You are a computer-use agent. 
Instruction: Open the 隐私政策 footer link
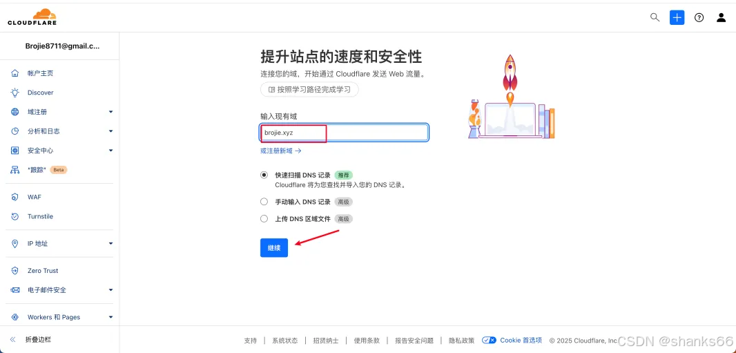pyautogui.click(x=461, y=341)
